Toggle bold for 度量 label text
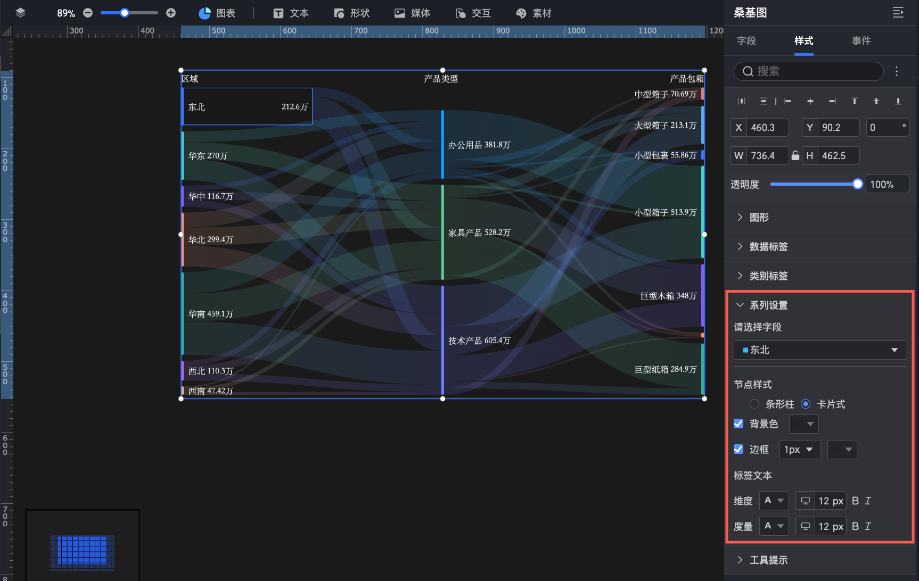 click(x=855, y=526)
